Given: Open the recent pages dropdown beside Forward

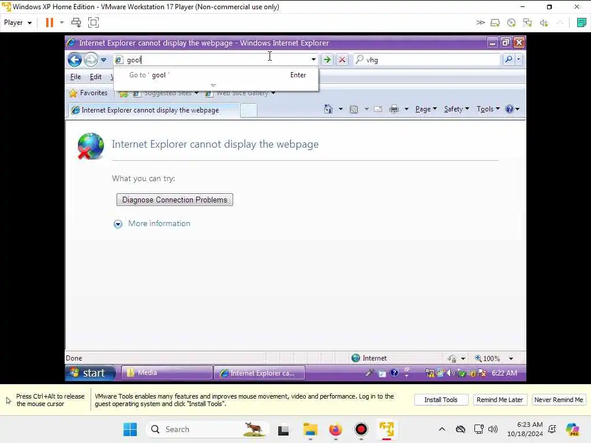Looking at the screenshot, I should click(104, 59).
